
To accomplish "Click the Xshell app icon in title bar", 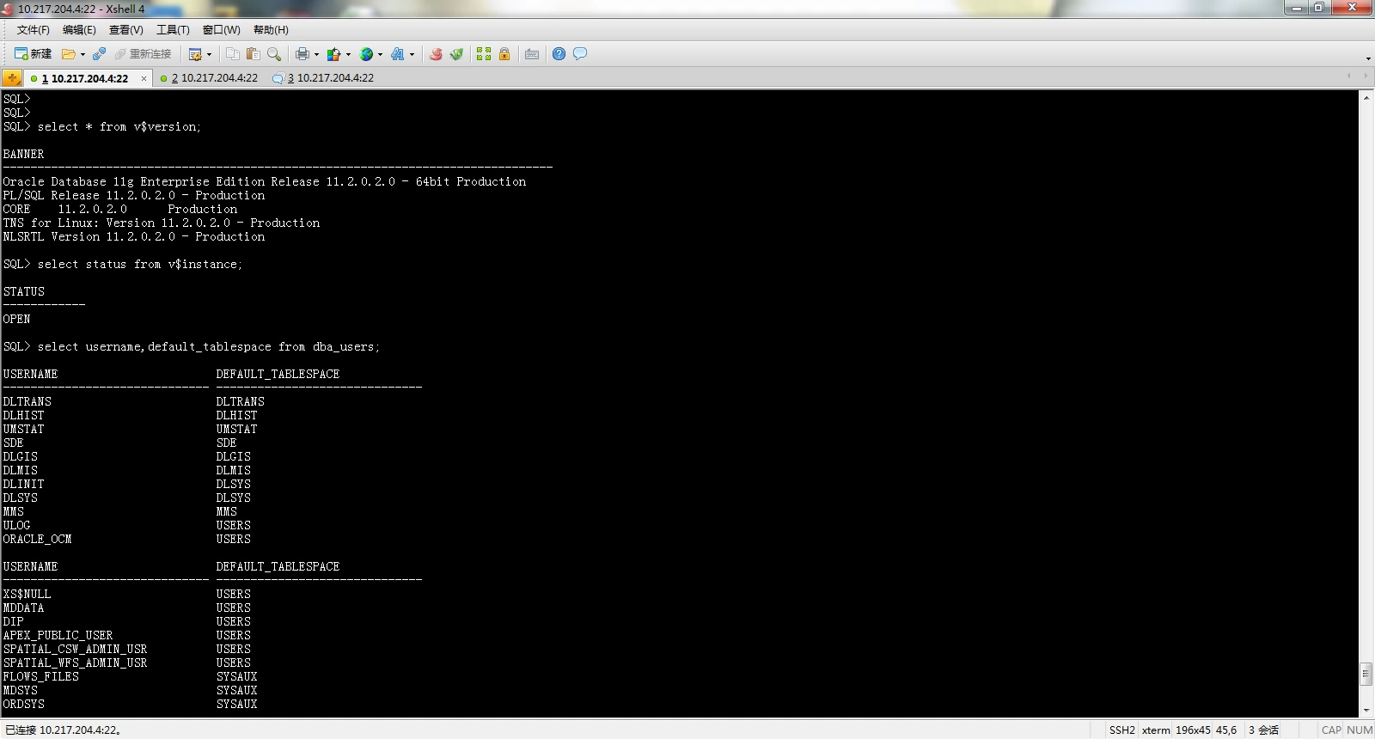I will [x=8, y=9].
